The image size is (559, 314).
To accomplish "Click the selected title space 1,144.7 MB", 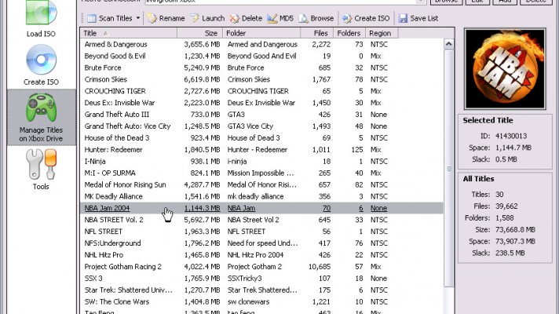I will tap(513, 148).
